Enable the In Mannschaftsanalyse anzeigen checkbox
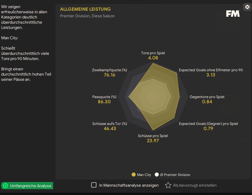The height and width of the screenshot is (195, 252). 94,185
